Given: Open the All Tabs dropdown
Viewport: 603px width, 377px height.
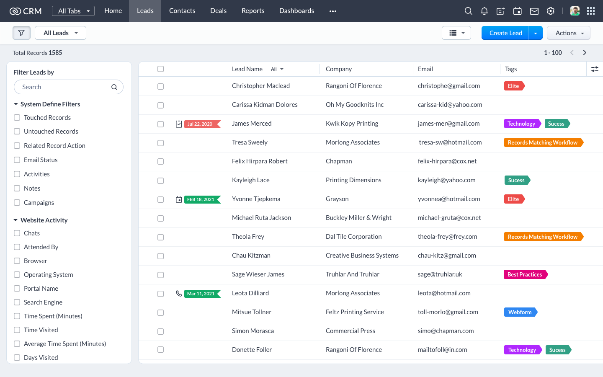Looking at the screenshot, I should pyautogui.click(x=73, y=11).
